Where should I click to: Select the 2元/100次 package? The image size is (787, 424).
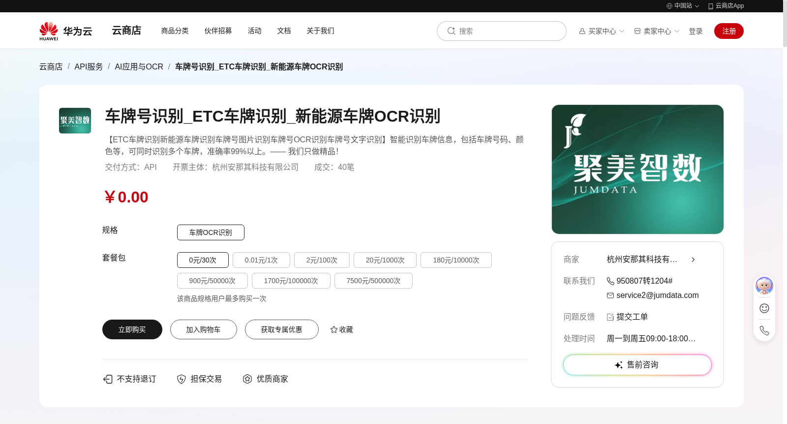(322, 260)
